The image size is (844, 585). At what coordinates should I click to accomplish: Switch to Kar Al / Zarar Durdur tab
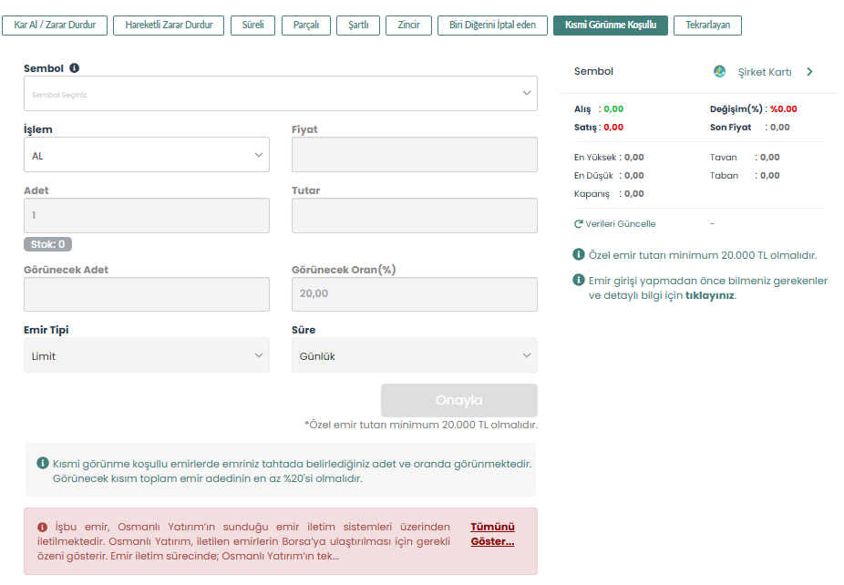click(x=55, y=26)
